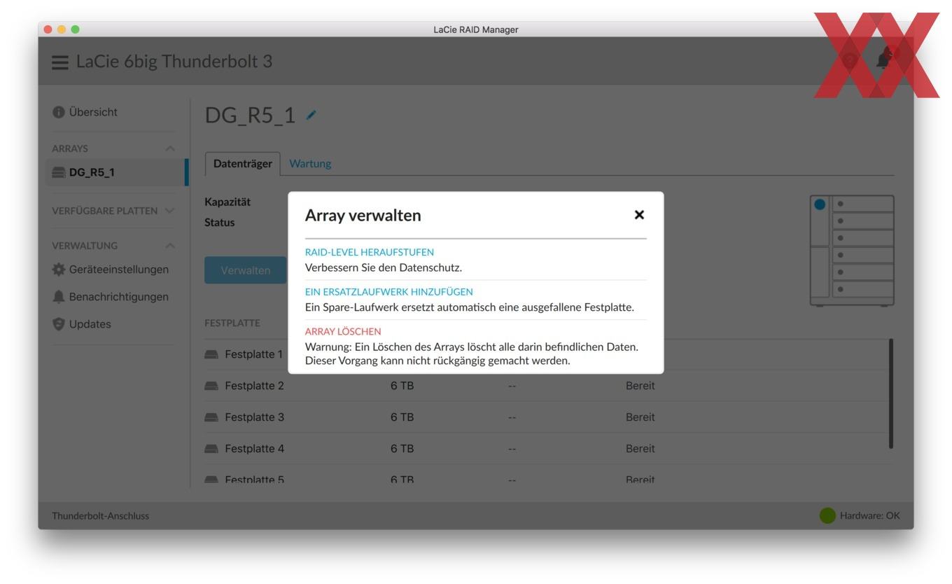Click RAID-LEVEL HERAUFSTUFEN link
This screenshot has width=952, height=584.
click(370, 252)
